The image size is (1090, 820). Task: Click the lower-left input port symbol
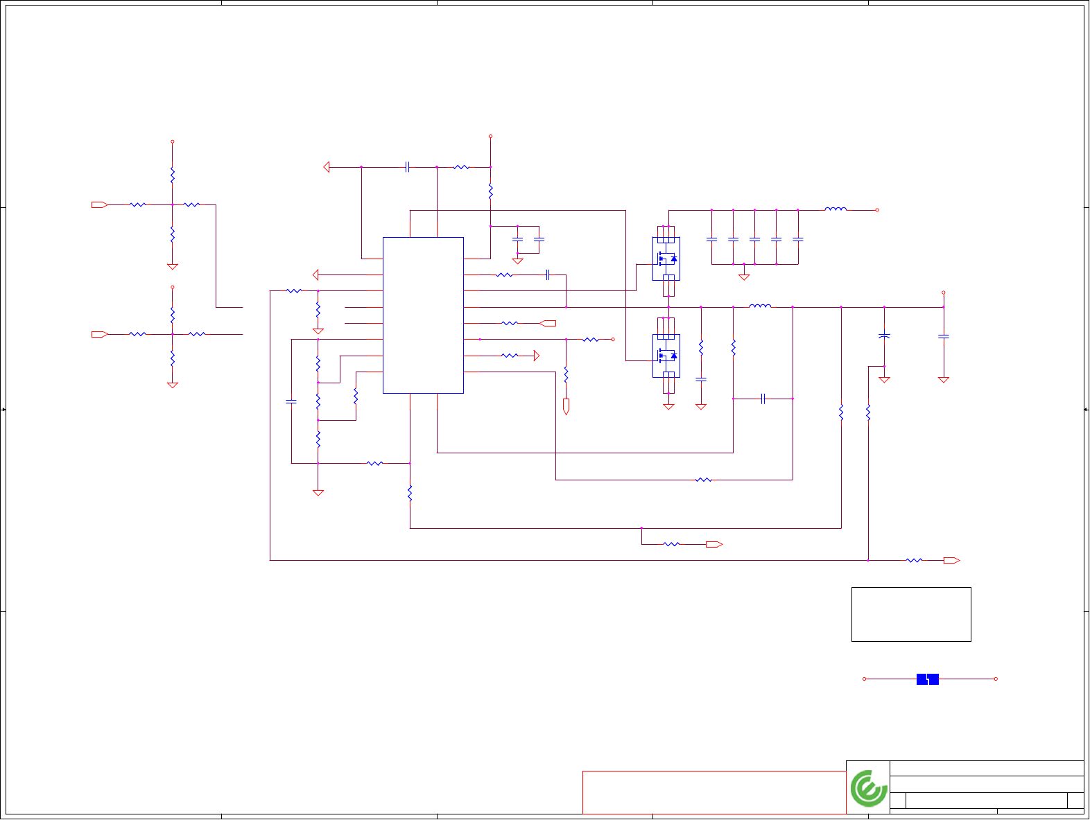pos(100,334)
